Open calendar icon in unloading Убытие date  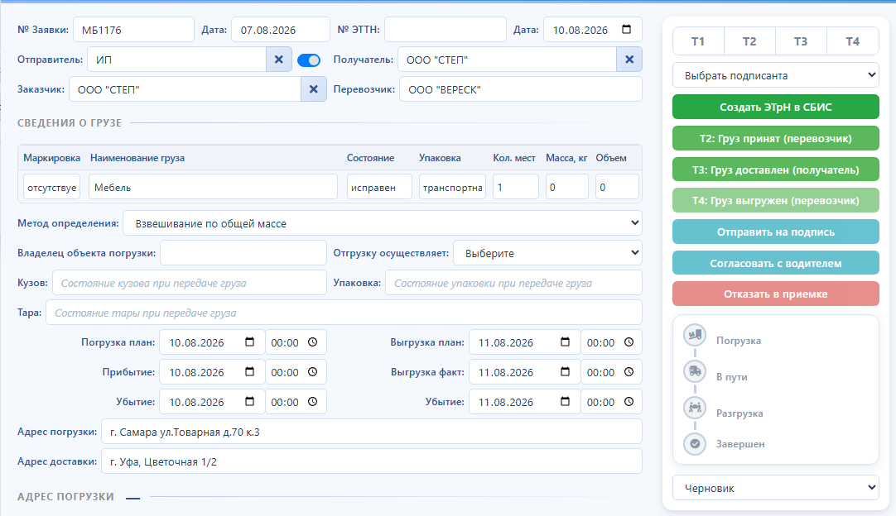coord(565,401)
